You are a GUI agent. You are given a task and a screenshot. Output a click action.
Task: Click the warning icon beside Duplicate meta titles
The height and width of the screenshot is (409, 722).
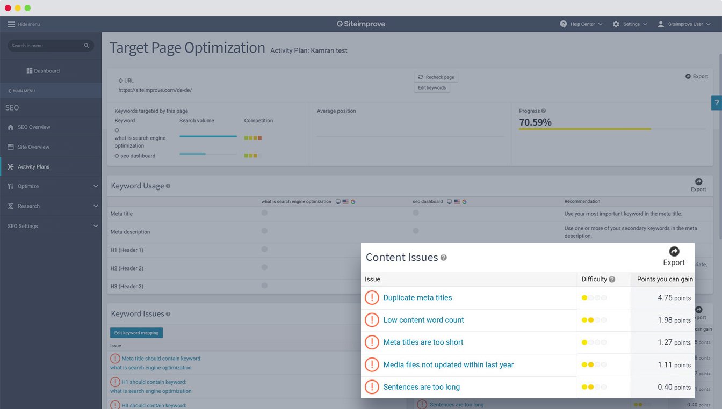coord(372,298)
